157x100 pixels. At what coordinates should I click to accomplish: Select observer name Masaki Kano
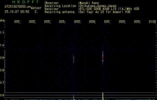(89, 3)
